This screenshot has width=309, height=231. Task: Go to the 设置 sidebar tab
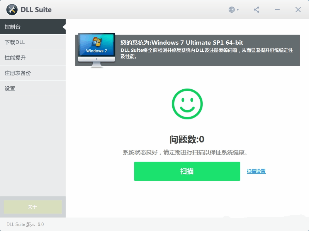click(x=33, y=89)
